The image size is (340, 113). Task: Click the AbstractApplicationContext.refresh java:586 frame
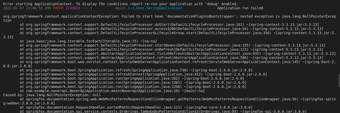tap(171, 58)
